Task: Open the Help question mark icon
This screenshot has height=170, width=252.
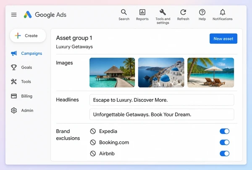Action: (202, 12)
